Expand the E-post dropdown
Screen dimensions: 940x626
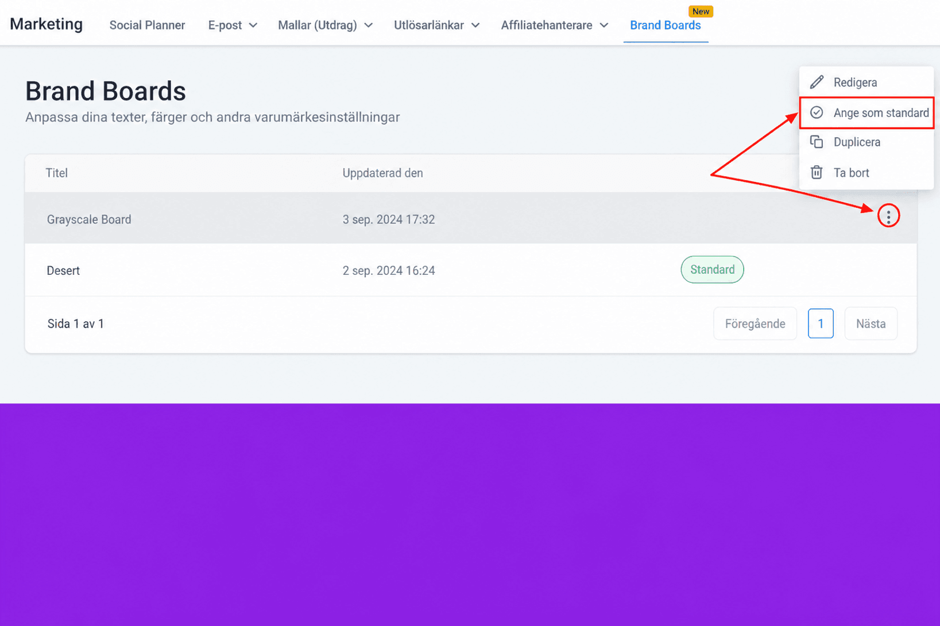233,25
